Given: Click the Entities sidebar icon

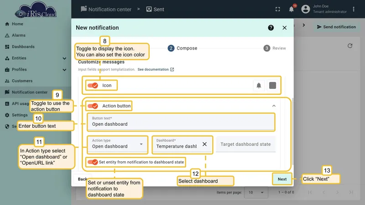Looking at the screenshot, I should (7, 58).
